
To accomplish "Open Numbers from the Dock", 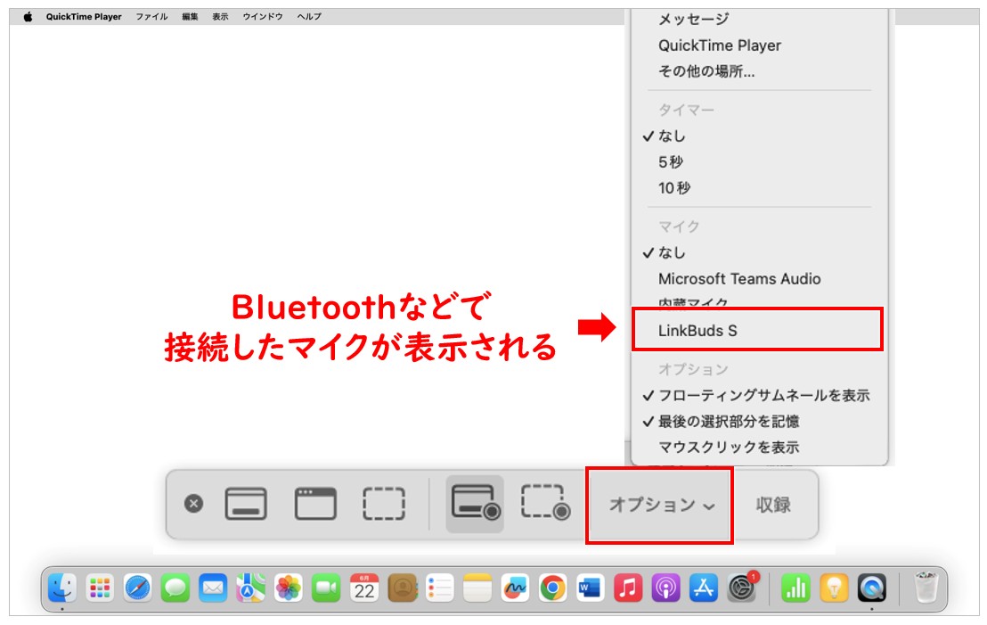I will click(x=796, y=588).
